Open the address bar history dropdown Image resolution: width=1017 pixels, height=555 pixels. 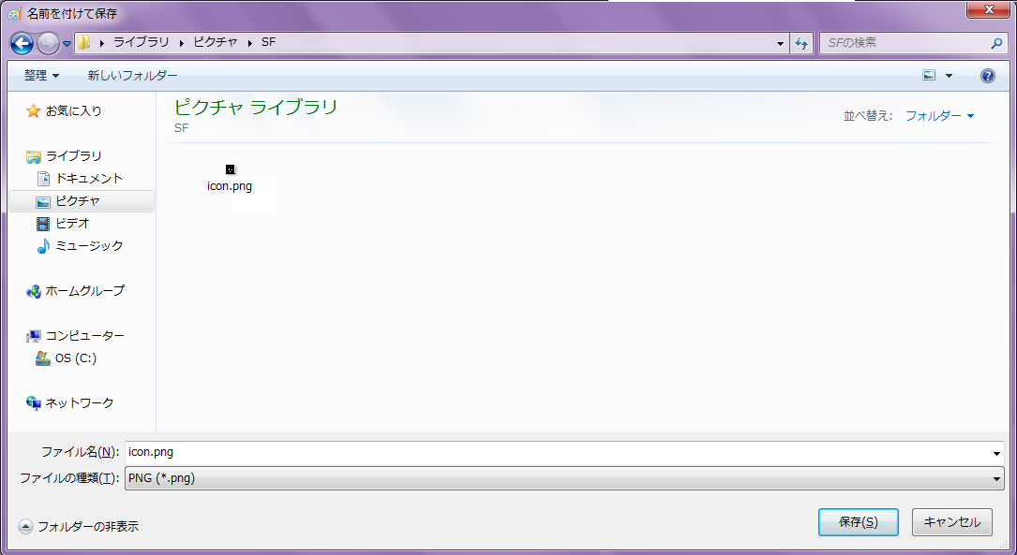(780, 43)
